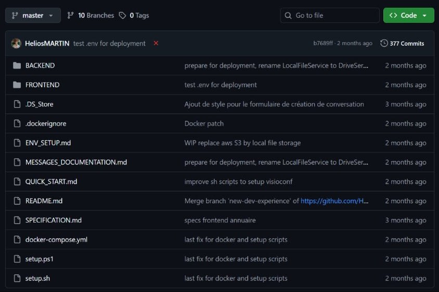Viewport: 439px width, 292px height.
Task: Click the tag icon beside Tags
Action: pos(122,16)
